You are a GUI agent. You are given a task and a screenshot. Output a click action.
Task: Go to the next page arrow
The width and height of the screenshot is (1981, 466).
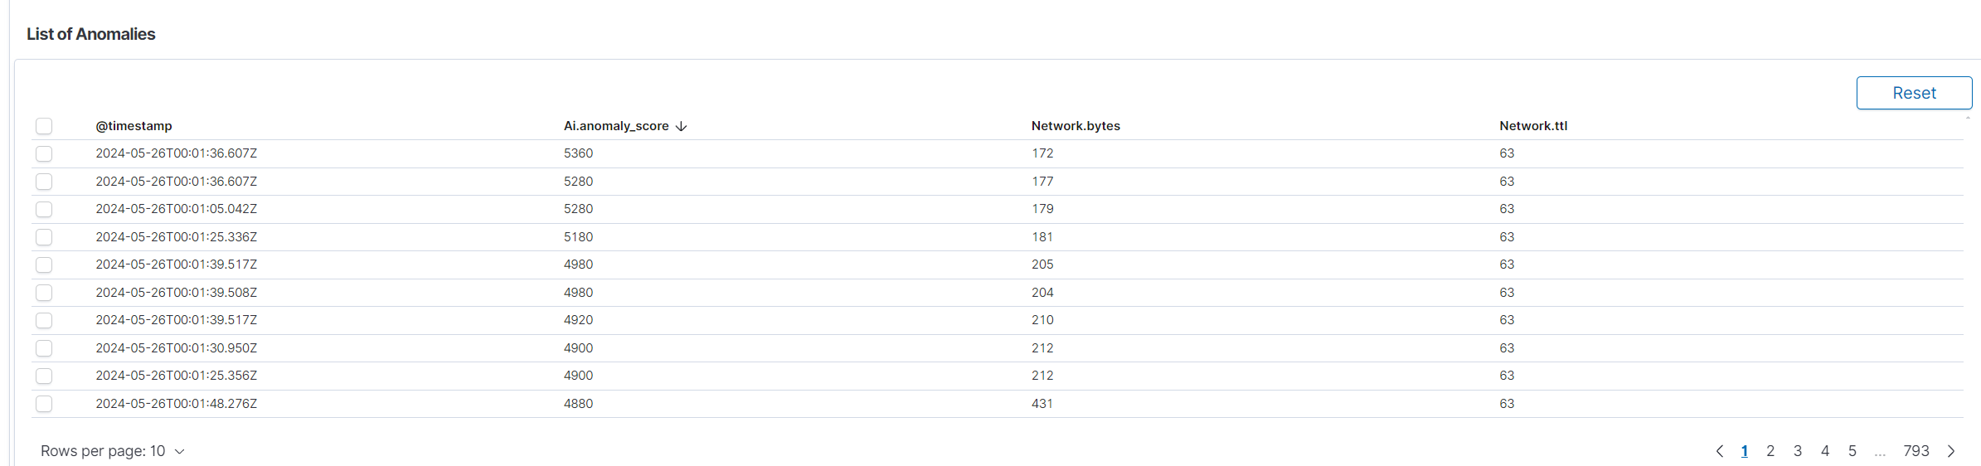point(1951,451)
